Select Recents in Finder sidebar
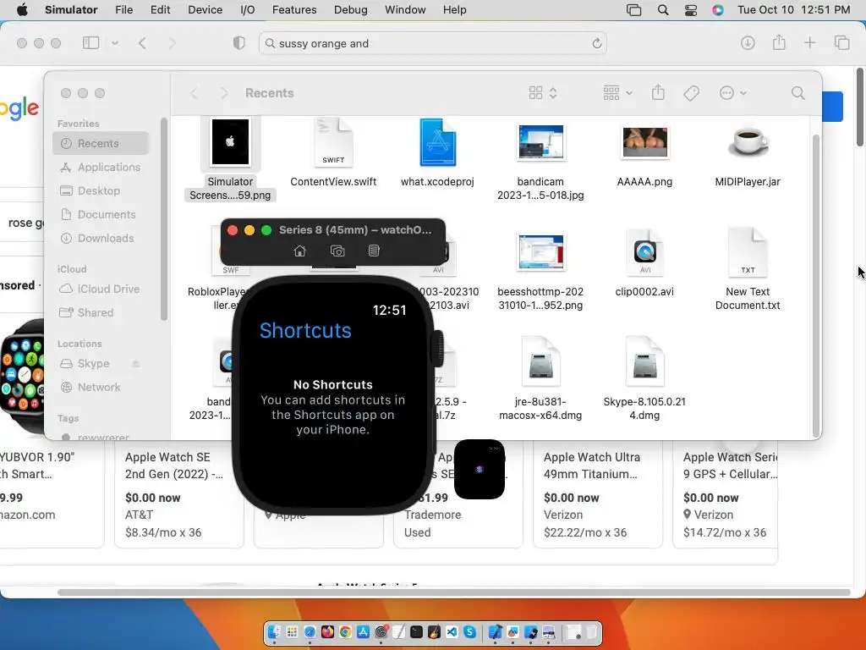Screen dimensions: 866x650 point(101,143)
